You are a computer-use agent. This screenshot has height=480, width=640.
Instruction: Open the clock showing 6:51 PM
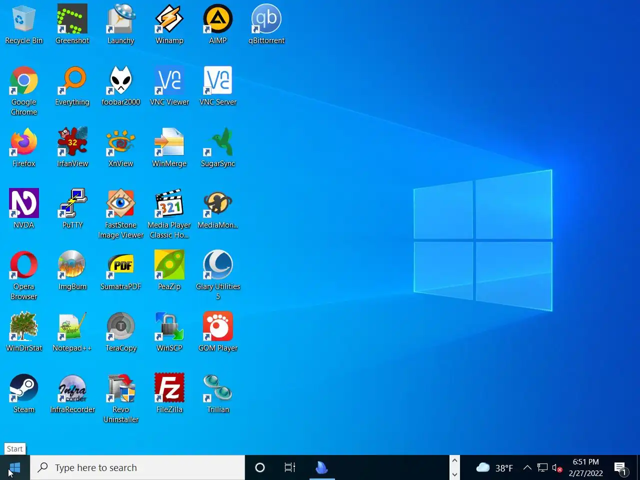[x=586, y=467]
